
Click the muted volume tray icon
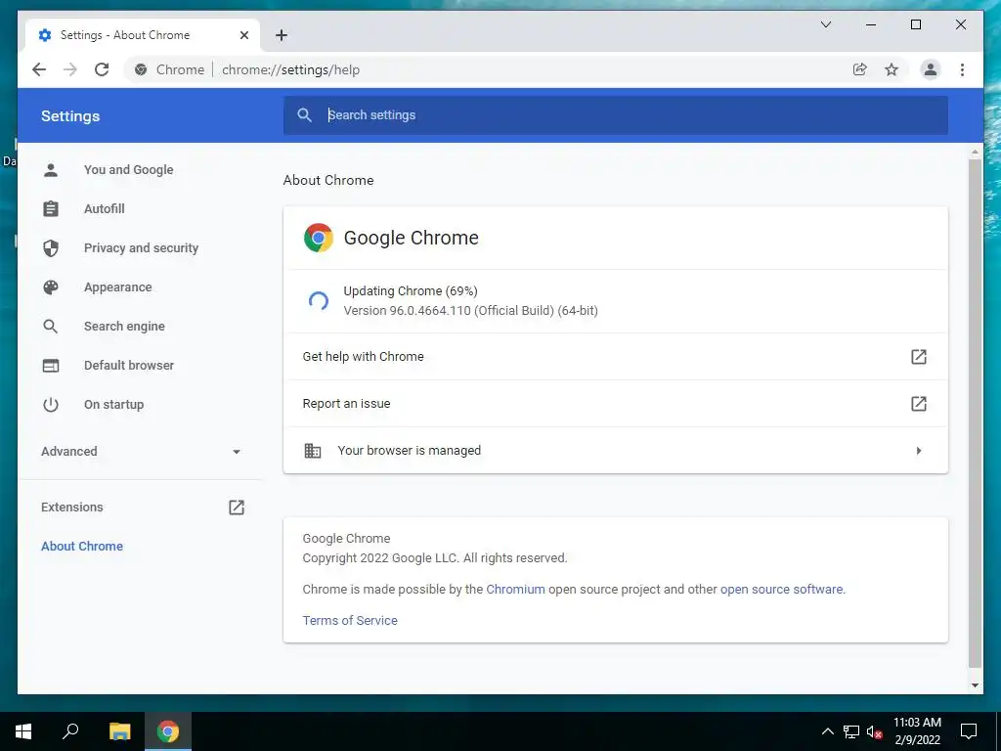click(x=874, y=731)
